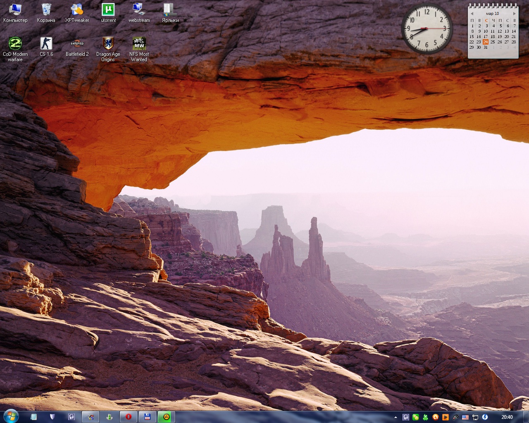The width and height of the screenshot is (529, 423).
Task: Click the floppy disk taskbar button
Action: [147, 417]
